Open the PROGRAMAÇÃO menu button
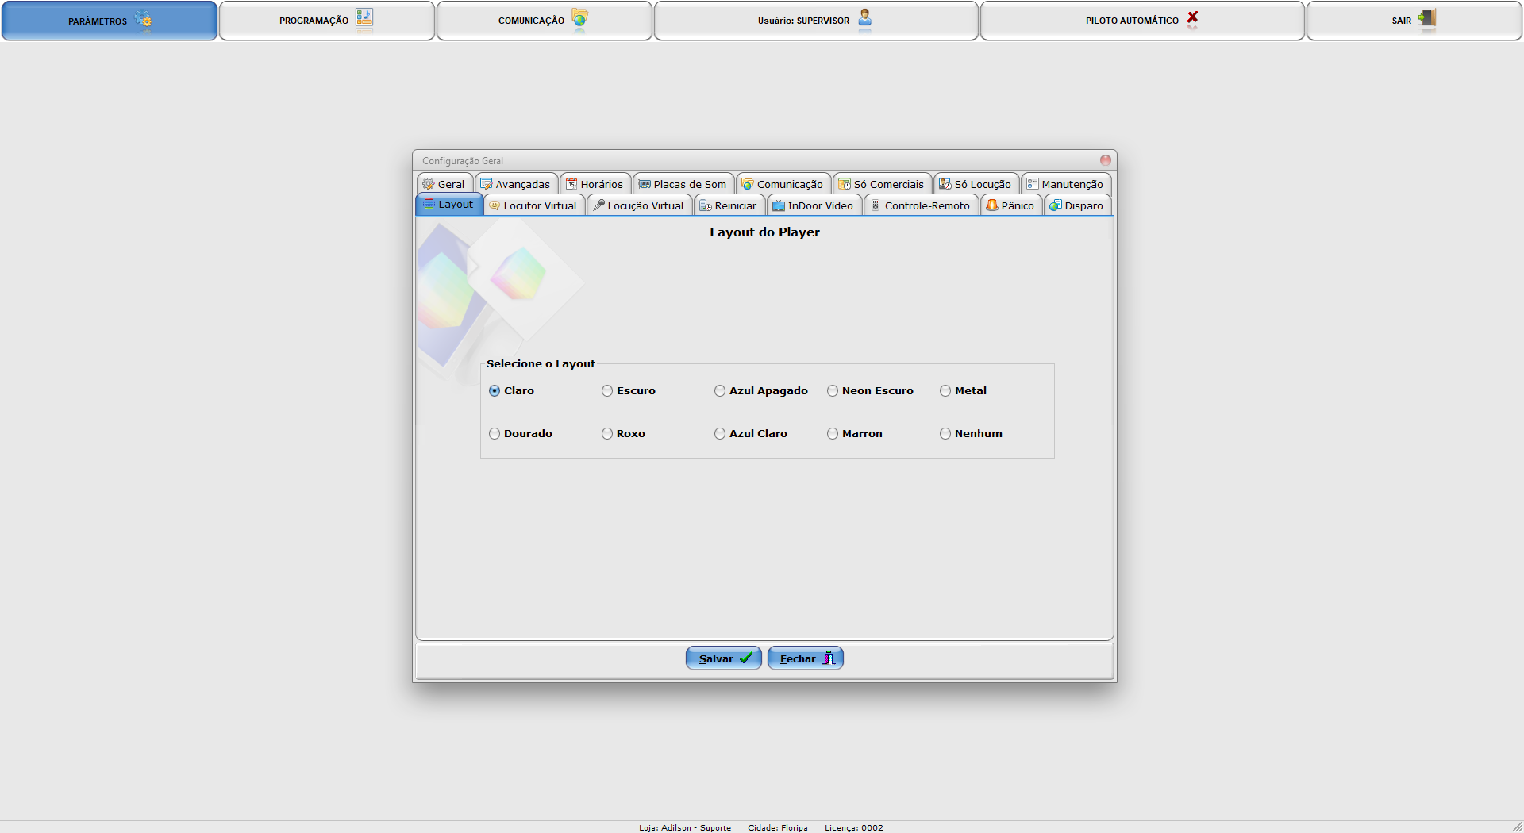Screen dimensions: 1524x833 tap(326, 21)
